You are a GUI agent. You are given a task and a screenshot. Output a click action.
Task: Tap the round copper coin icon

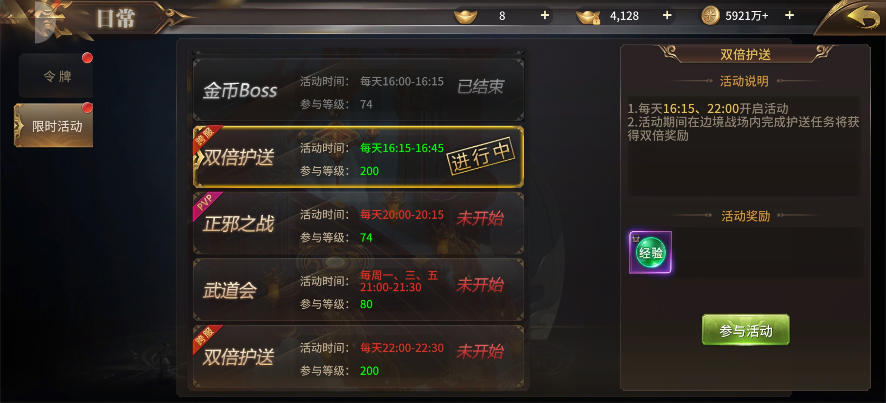pos(710,16)
